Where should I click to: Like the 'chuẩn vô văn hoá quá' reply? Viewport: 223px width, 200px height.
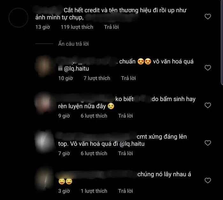[208, 68]
